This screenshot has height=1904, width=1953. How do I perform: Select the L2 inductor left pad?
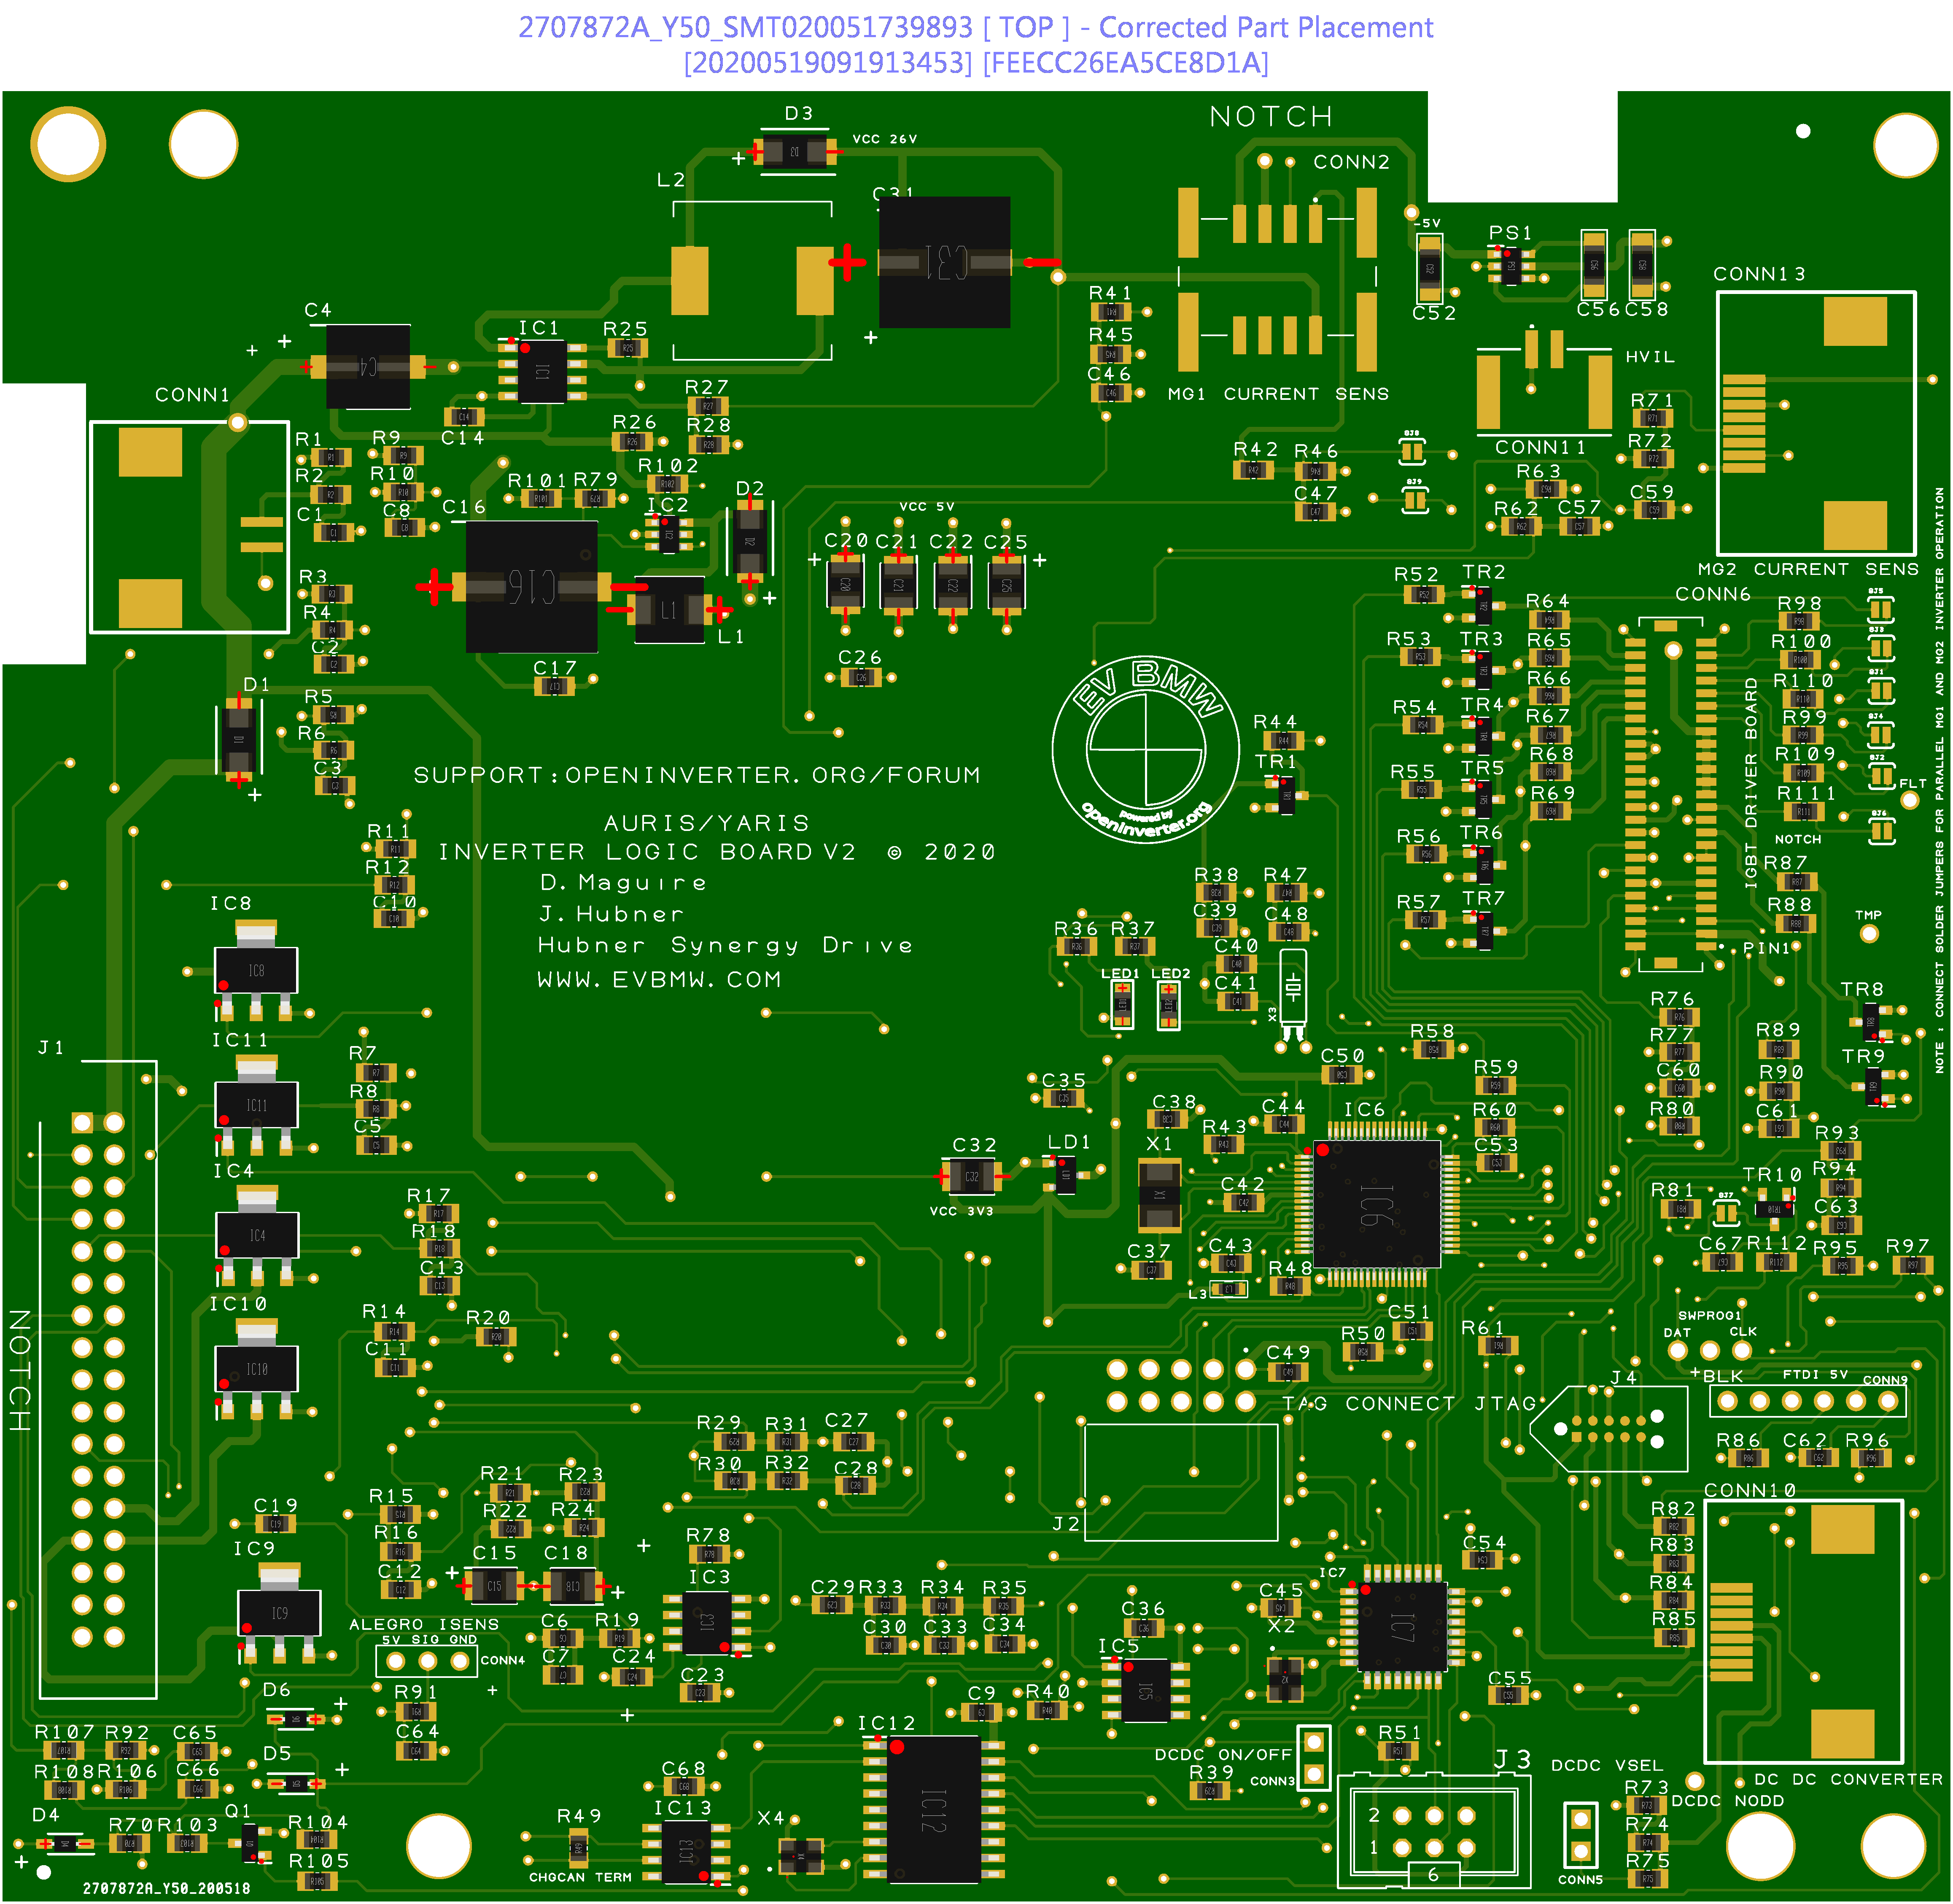click(689, 280)
